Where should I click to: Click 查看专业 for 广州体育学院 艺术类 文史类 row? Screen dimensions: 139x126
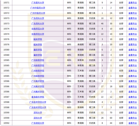[x=133, y=71]
